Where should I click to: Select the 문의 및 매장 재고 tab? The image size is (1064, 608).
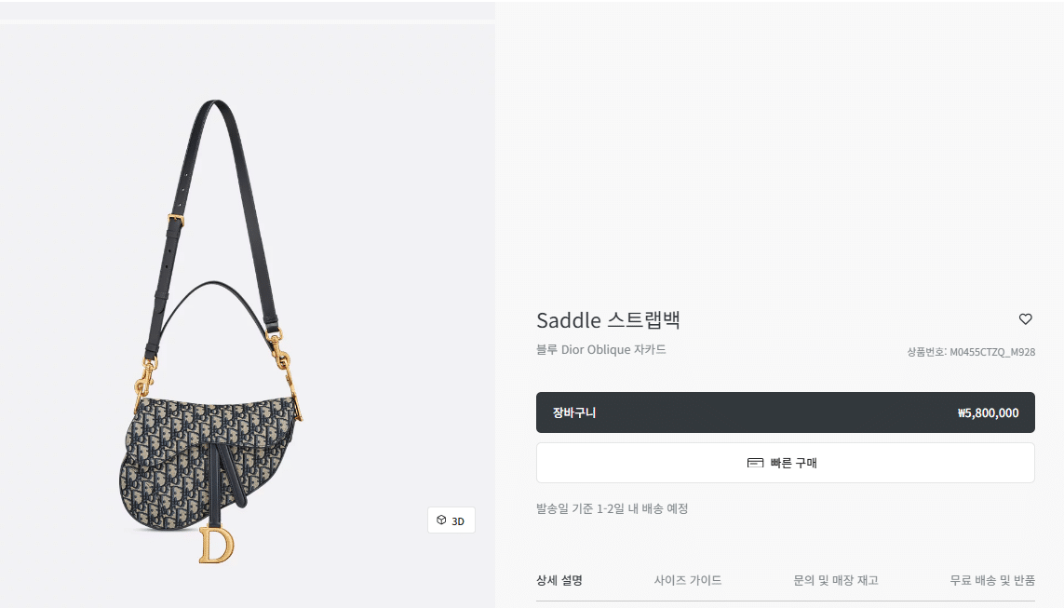pyautogui.click(x=835, y=580)
